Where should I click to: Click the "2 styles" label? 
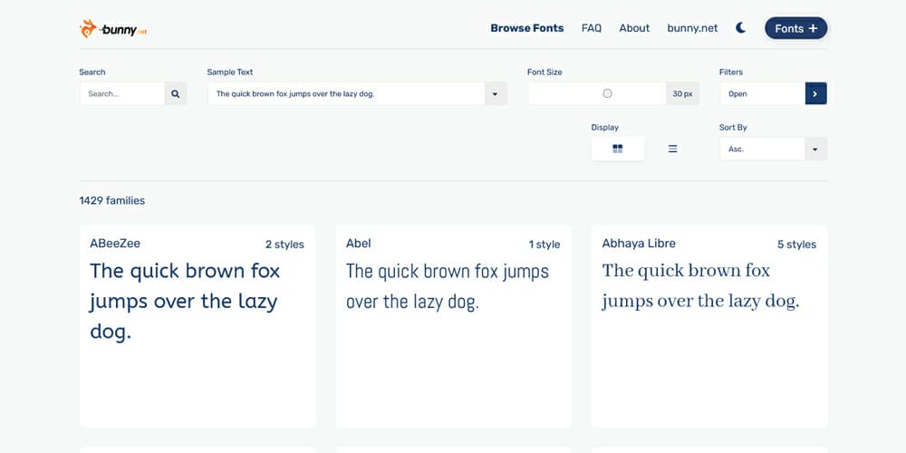[x=284, y=245]
